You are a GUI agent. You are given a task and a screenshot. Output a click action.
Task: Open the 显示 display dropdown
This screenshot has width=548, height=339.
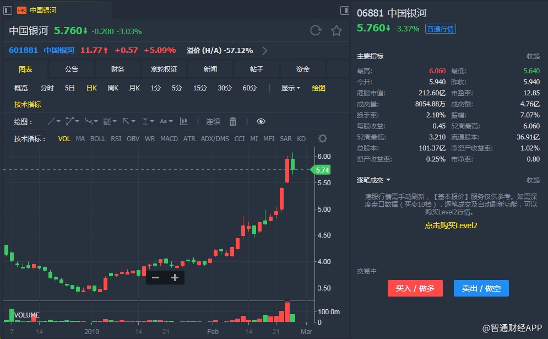tap(290, 88)
